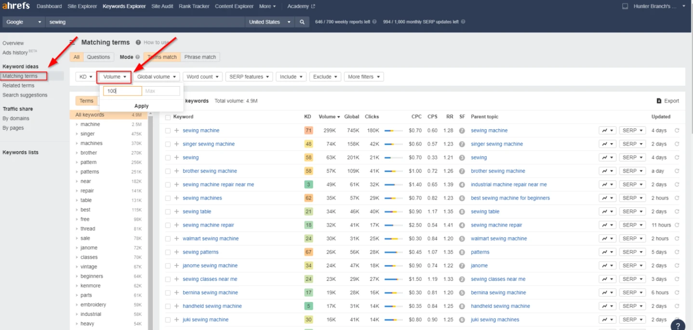Add 'sewing table' keyword with plus icon
This screenshot has height=330, width=693.
coord(176,211)
